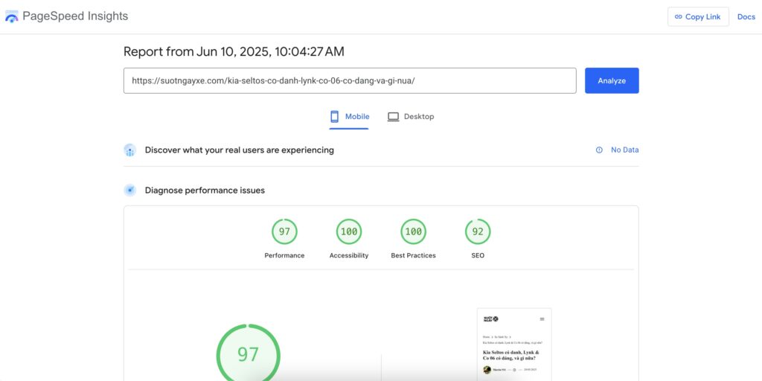This screenshot has height=381, width=762.
Task: Switch to the Desktop tab
Action: click(x=411, y=117)
